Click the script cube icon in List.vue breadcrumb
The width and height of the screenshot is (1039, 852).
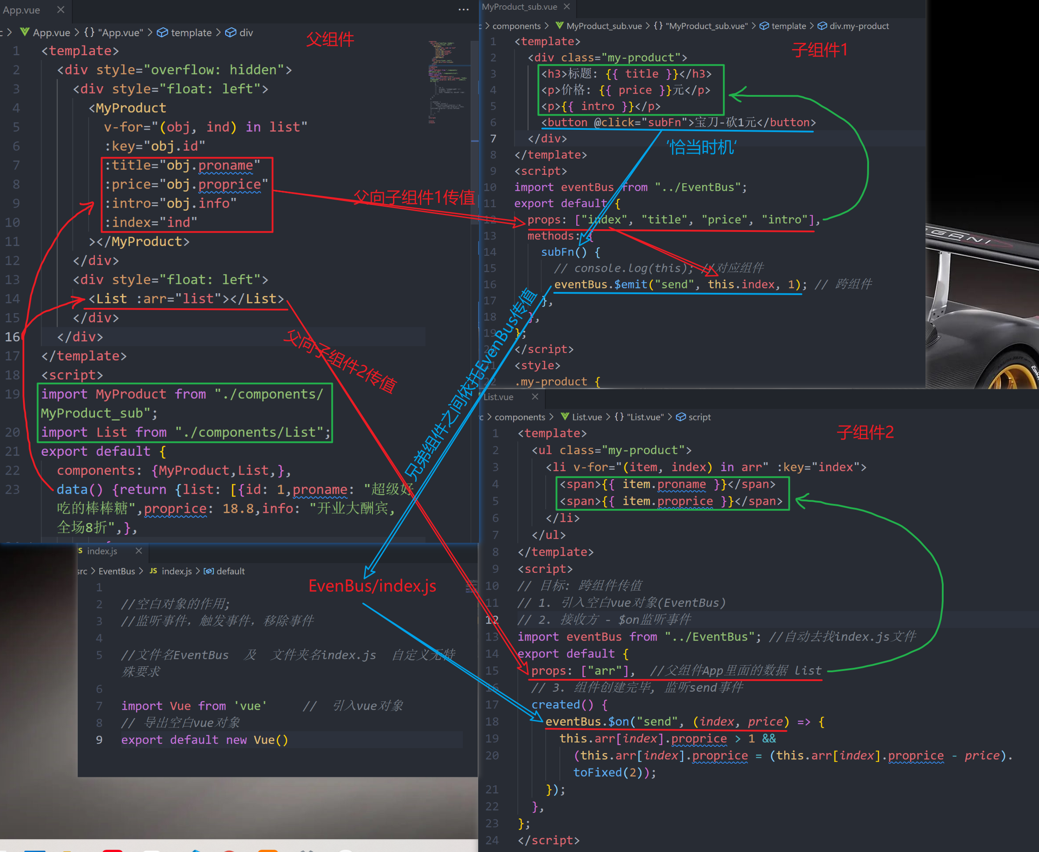coord(681,417)
